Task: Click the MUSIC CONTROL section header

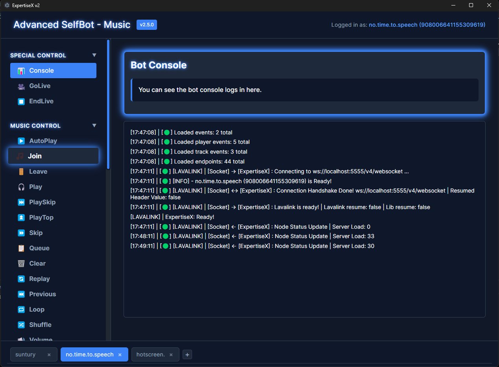Action: (35, 126)
